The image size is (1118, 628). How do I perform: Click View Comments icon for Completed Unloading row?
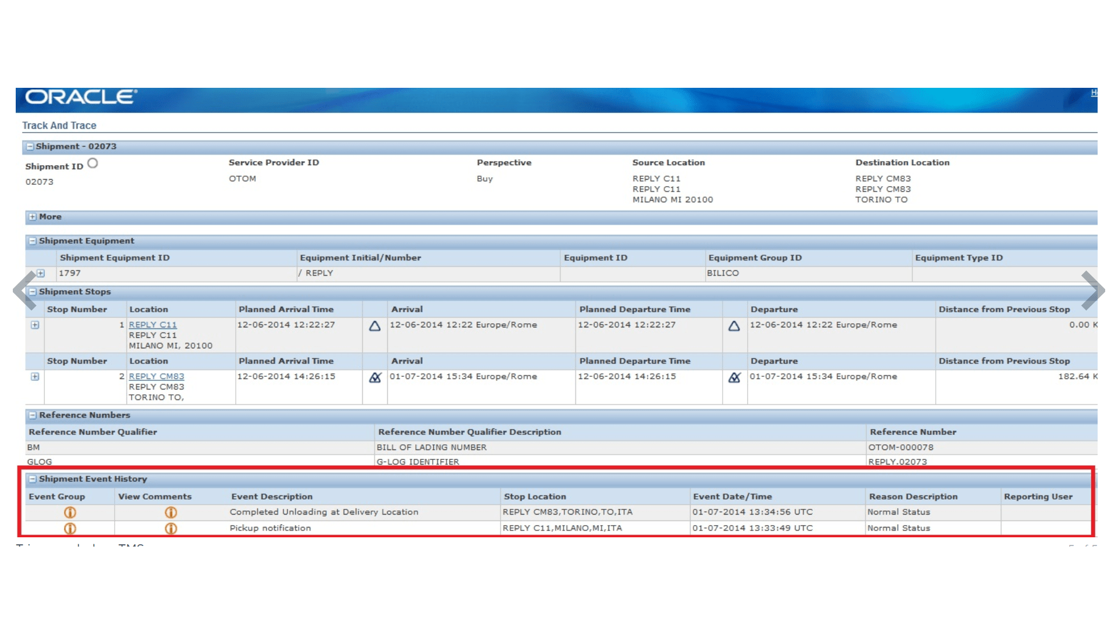tap(171, 512)
